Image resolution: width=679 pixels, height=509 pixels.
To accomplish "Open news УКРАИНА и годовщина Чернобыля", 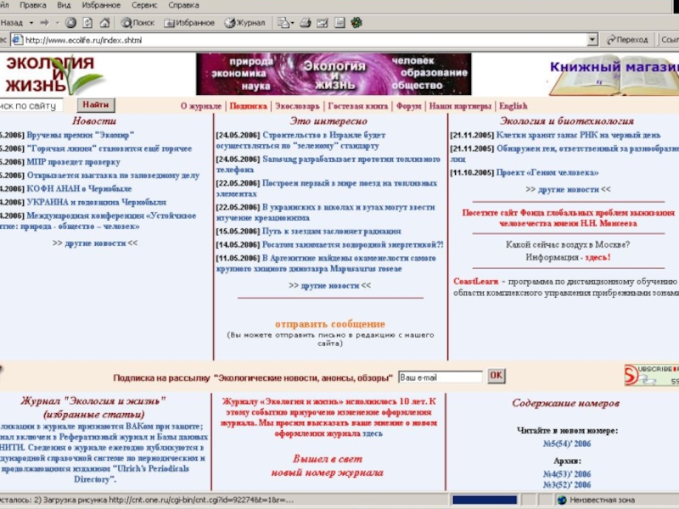I will tap(96, 202).
